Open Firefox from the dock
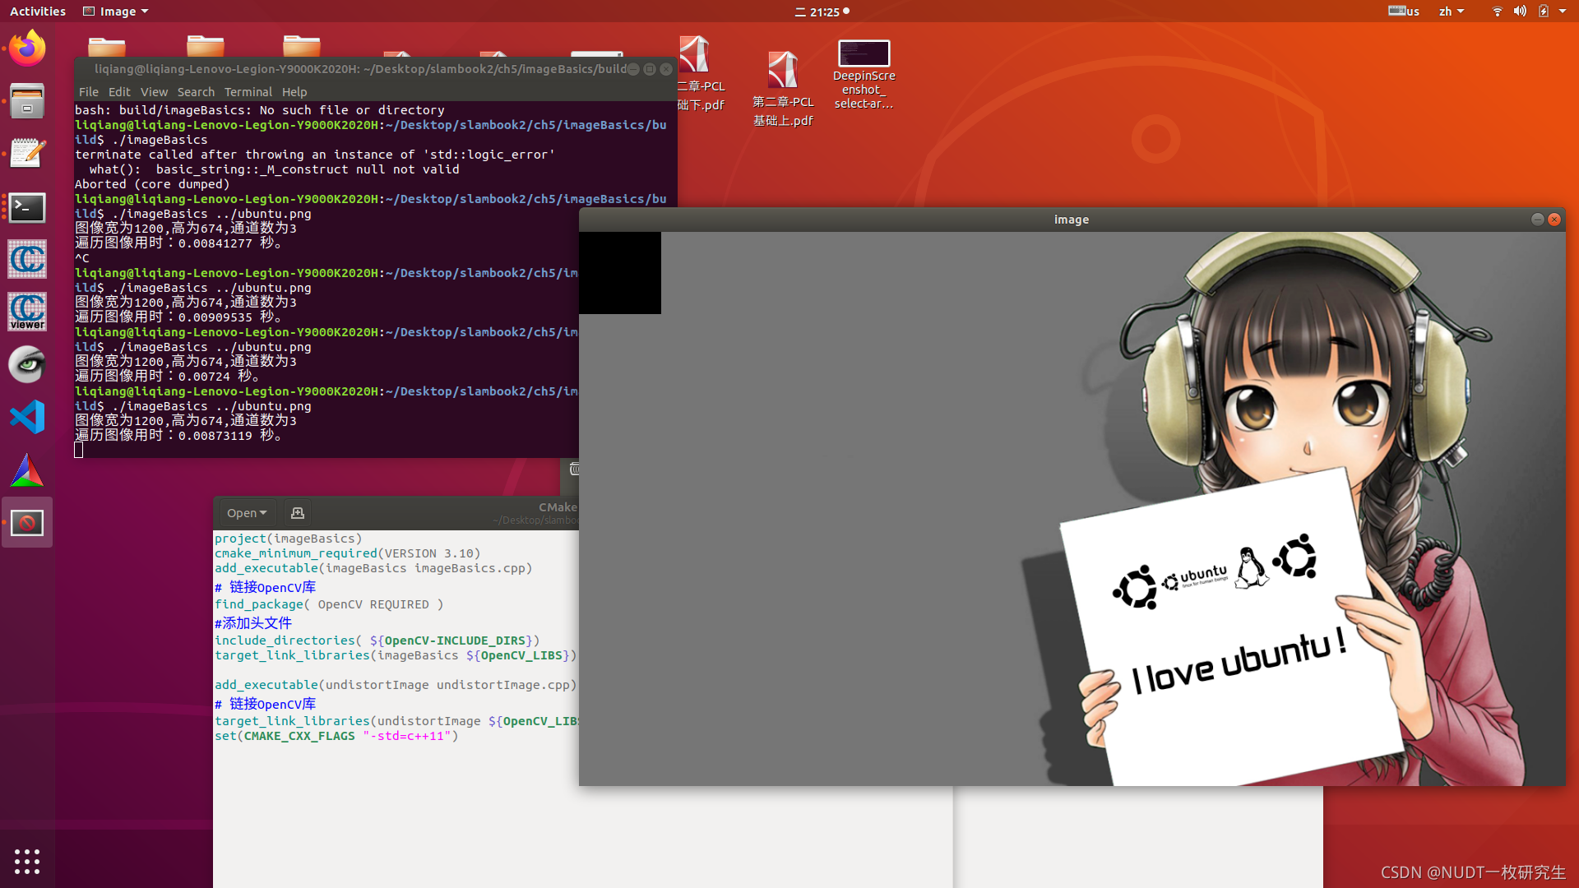This screenshot has height=888, width=1579. [x=27, y=49]
